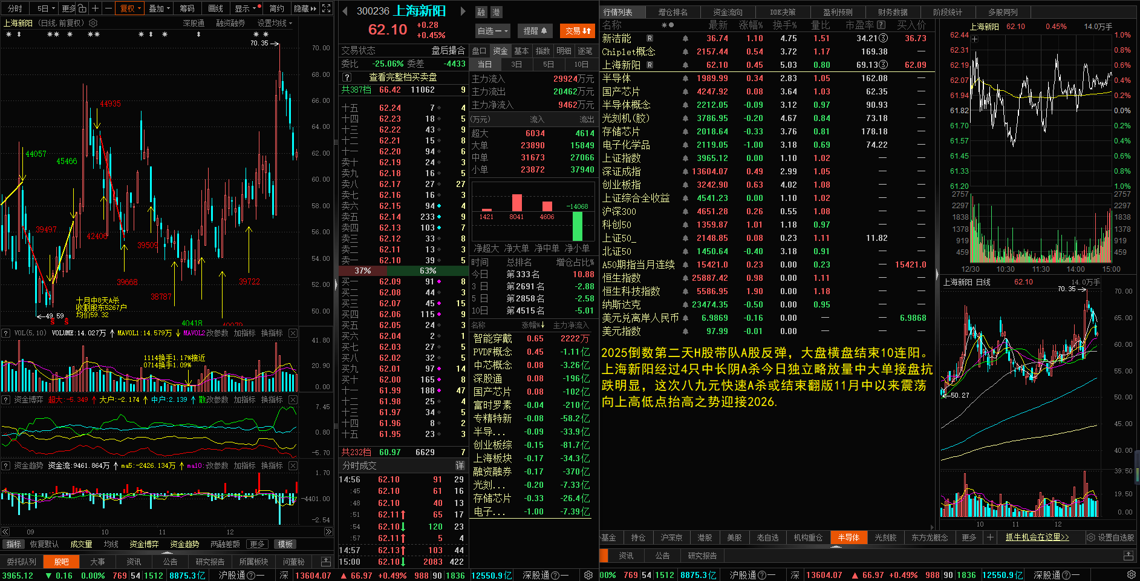
Task: Click 改参数 for the VOL indicator
Action: pos(217,333)
